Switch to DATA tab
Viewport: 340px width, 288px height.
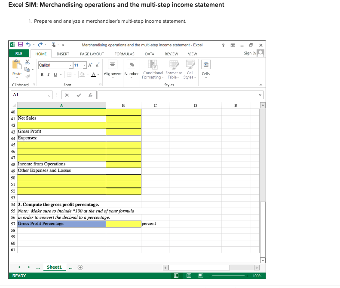[x=150, y=54]
